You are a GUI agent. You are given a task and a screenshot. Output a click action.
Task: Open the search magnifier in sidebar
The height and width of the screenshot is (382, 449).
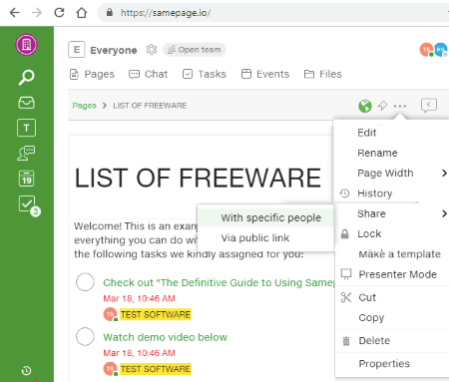pyautogui.click(x=26, y=77)
